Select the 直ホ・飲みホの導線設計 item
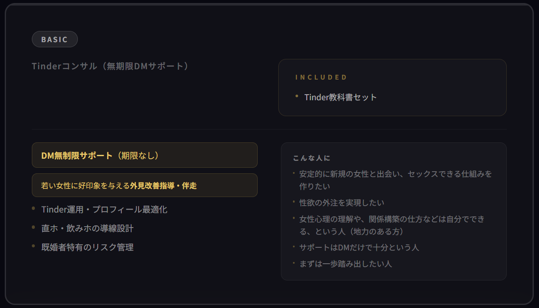This screenshot has height=308, width=539. pos(87,228)
